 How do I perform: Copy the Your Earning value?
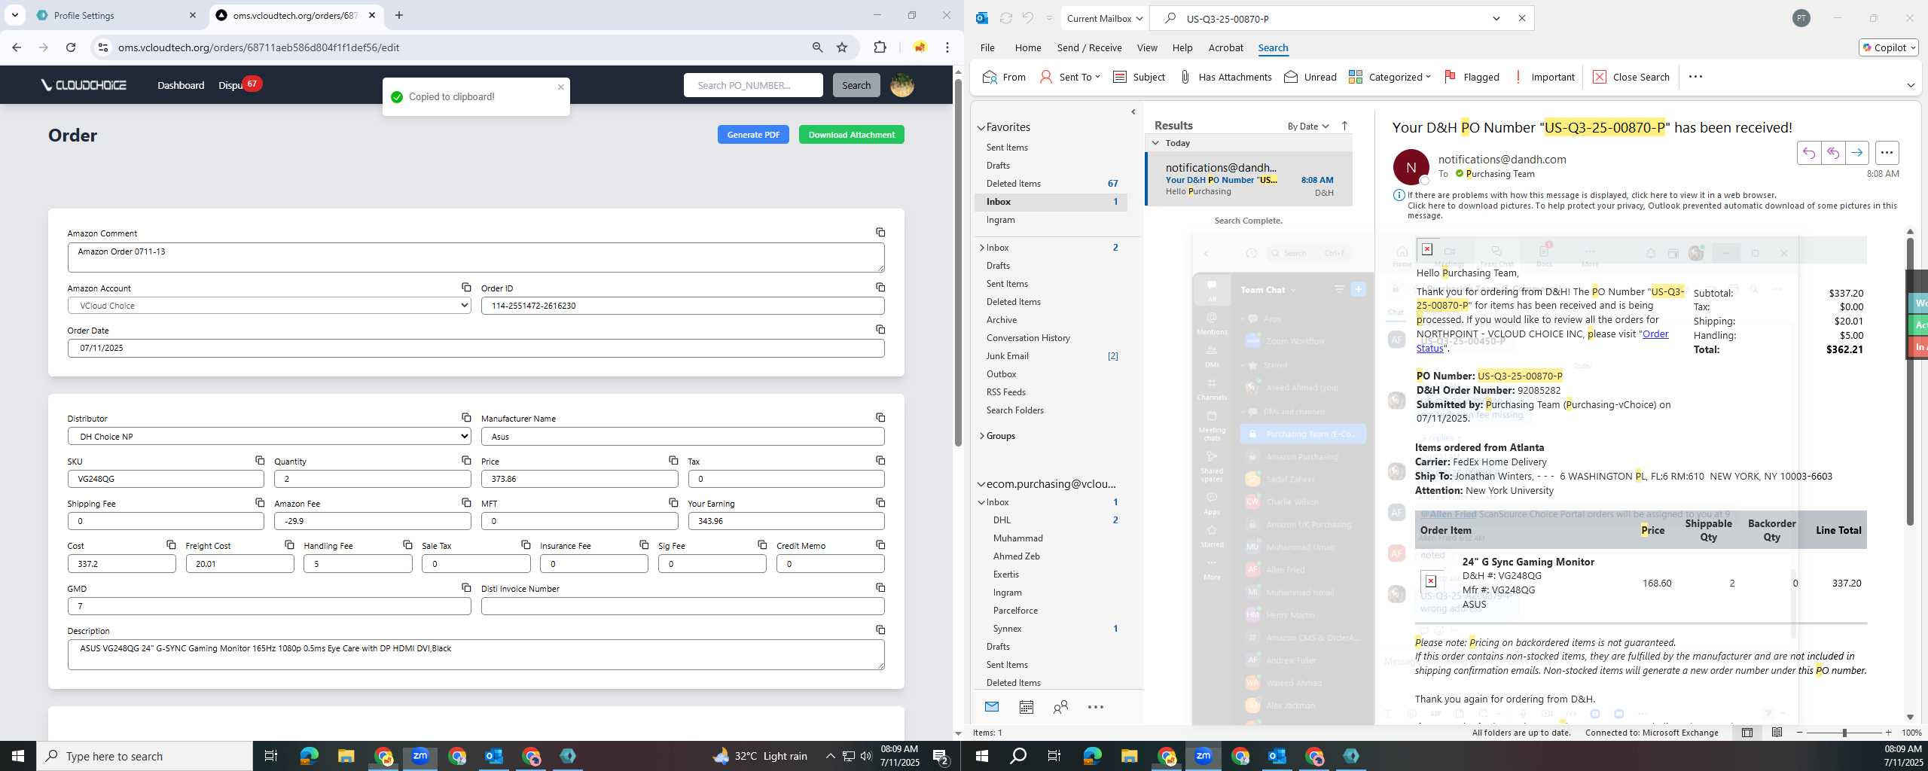click(x=880, y=503)
